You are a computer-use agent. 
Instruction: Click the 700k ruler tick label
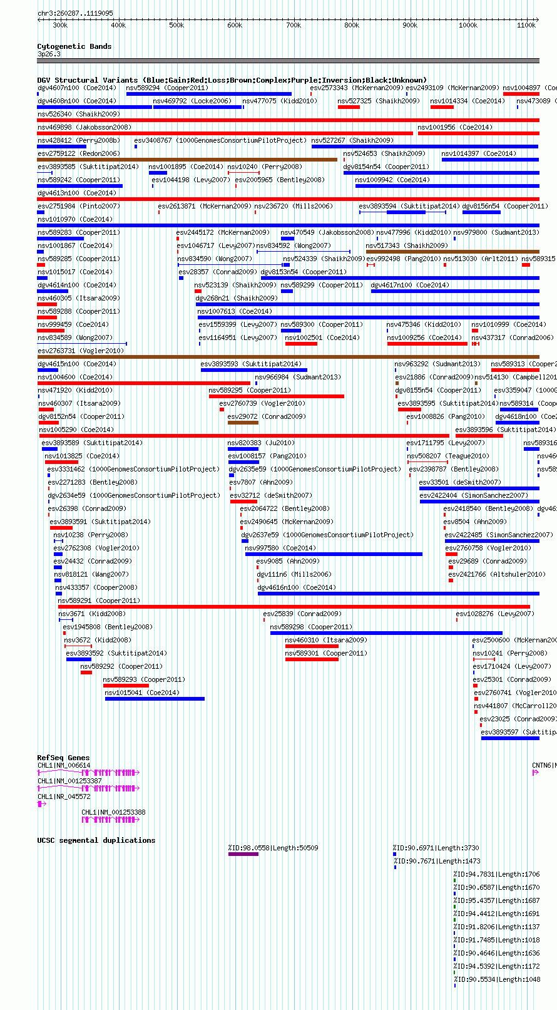(293, 25)
